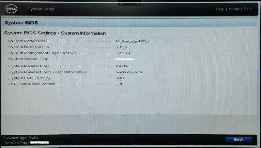
Task: Select the System BIOS Version label
Action: coord(29,47)
